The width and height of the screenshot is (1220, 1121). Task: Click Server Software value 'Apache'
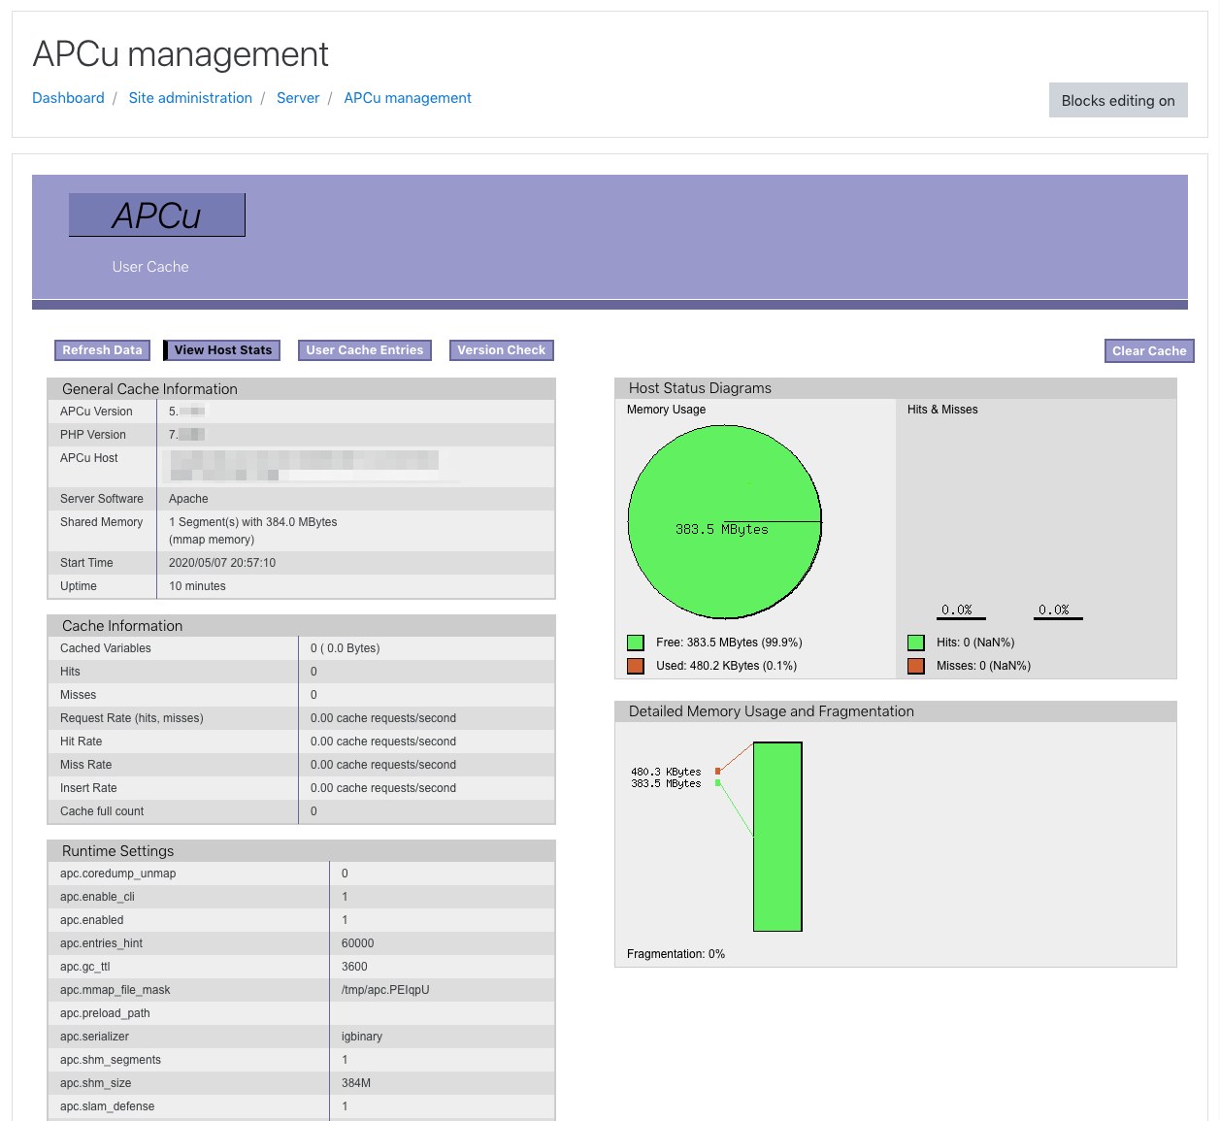coord(188,499)
